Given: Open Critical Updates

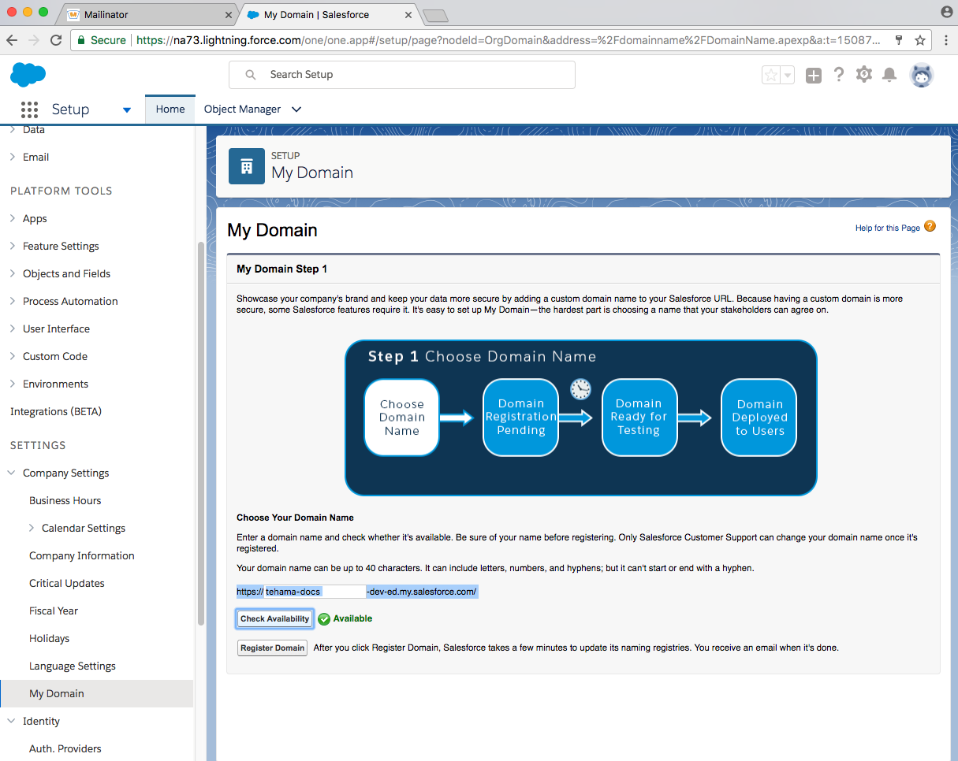Looking at the screenshot, I should tap(67, 584).
